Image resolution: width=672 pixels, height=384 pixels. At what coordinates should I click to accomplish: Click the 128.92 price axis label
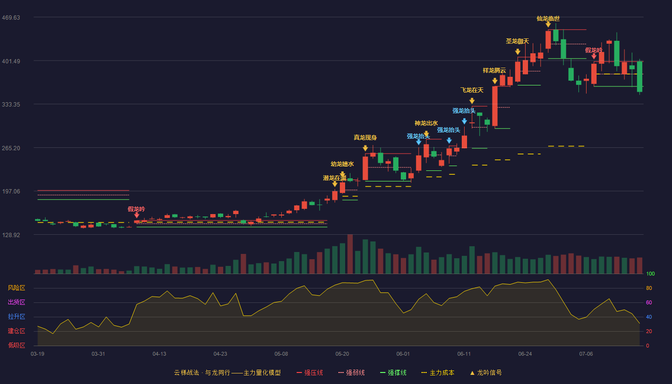click(x=11, y=235)
